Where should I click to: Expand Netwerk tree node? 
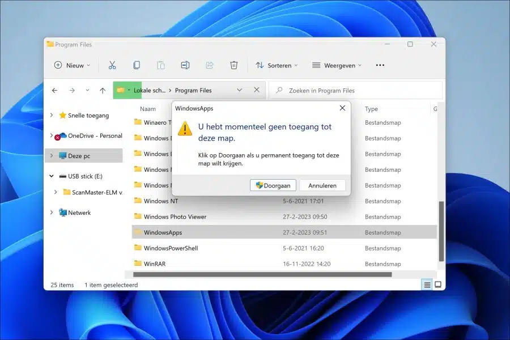52,212
